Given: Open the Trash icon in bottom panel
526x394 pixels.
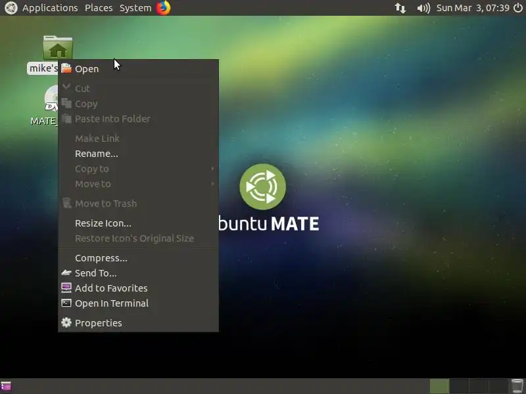Looking at the screenshot, I should [x=517, y=386].
